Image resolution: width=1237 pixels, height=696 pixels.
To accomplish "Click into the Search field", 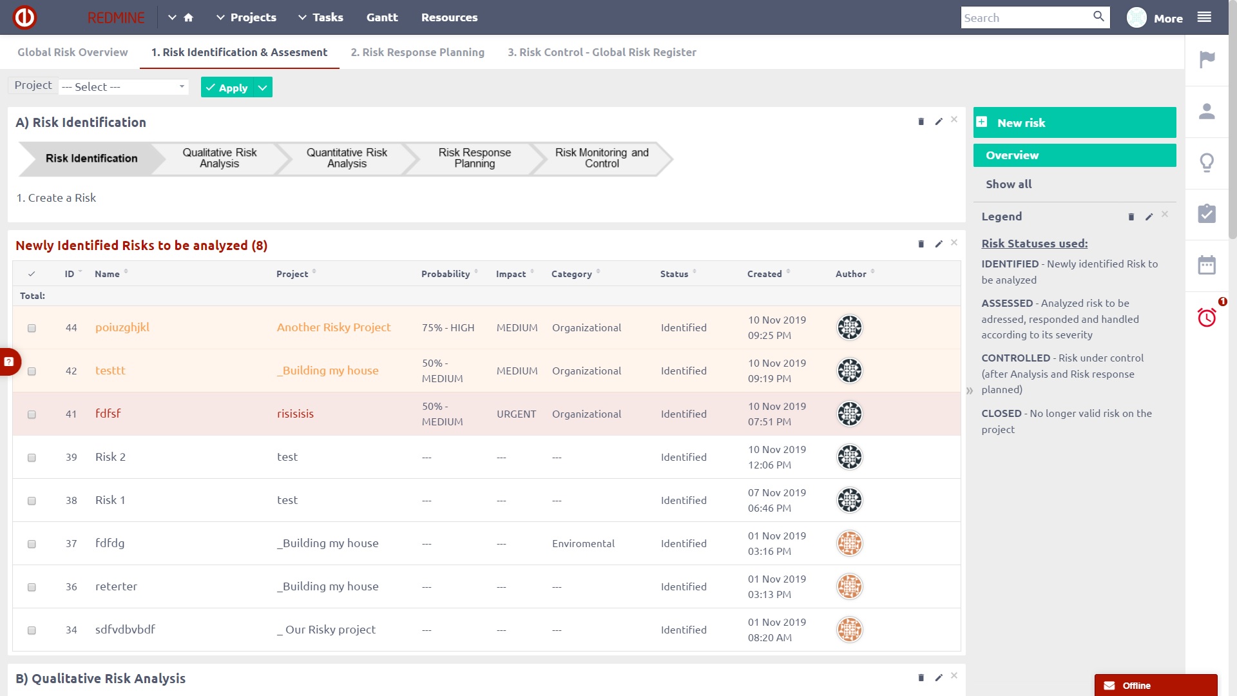I will click(x=1025, y=17).
